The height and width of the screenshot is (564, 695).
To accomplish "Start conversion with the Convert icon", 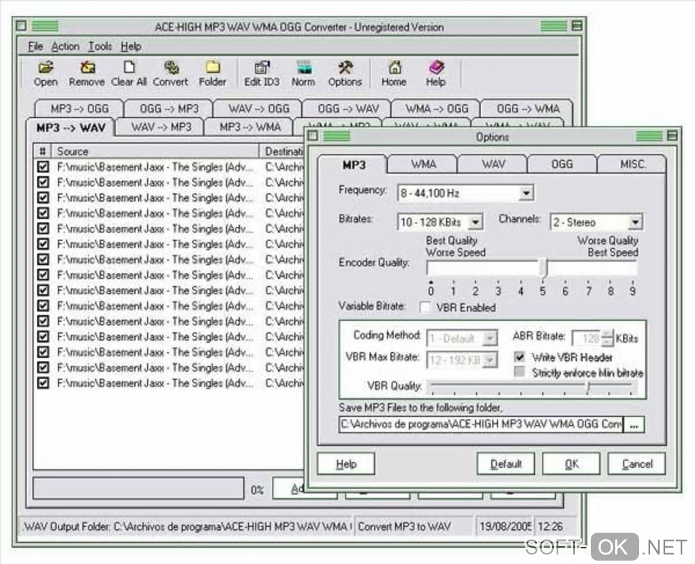I will click(x=170, y=74).
